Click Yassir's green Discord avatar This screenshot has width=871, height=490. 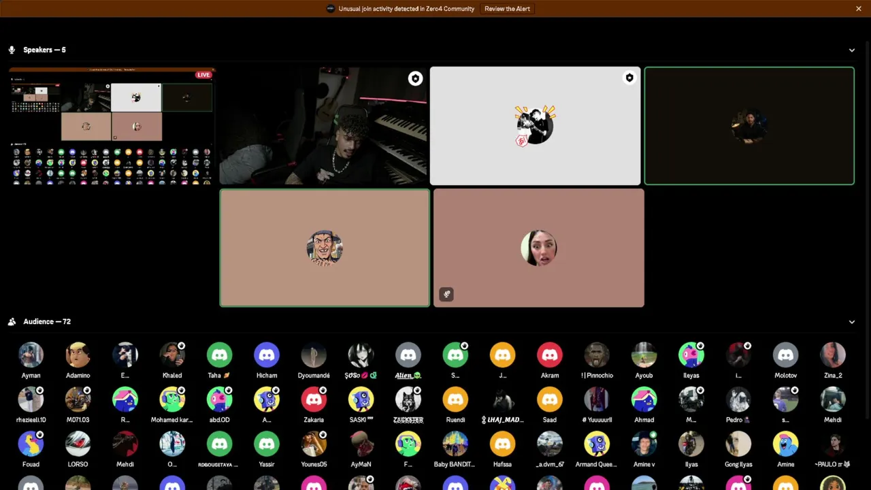pos(267,444)
